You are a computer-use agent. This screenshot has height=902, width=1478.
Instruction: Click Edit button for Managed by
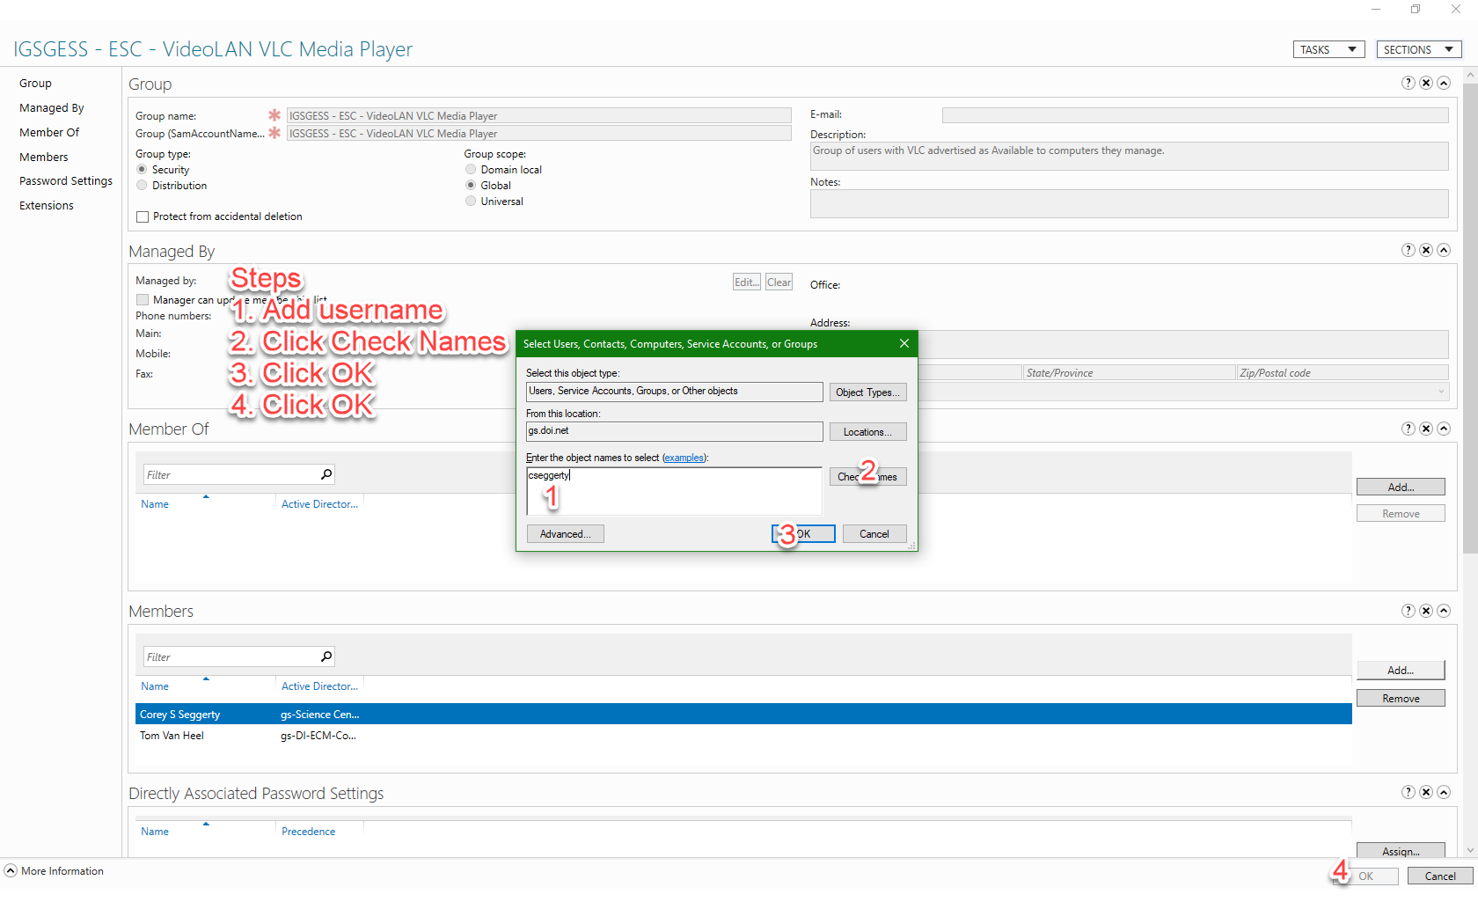[x=747, y=282]
